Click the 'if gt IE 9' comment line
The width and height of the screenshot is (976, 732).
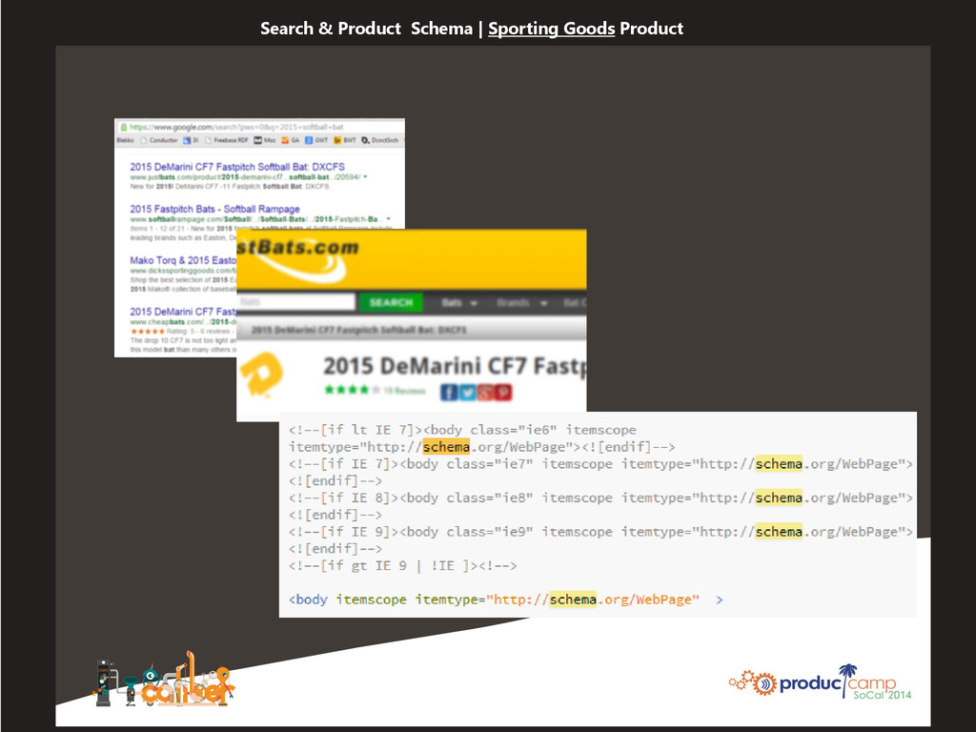403,566
